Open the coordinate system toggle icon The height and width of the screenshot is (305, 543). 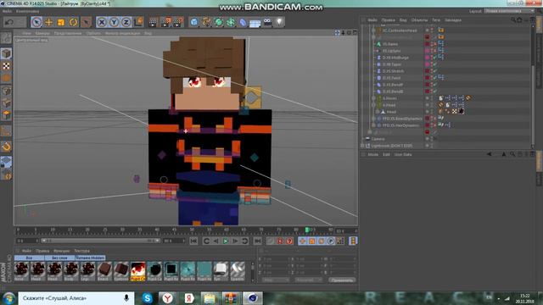click(138, 22)
